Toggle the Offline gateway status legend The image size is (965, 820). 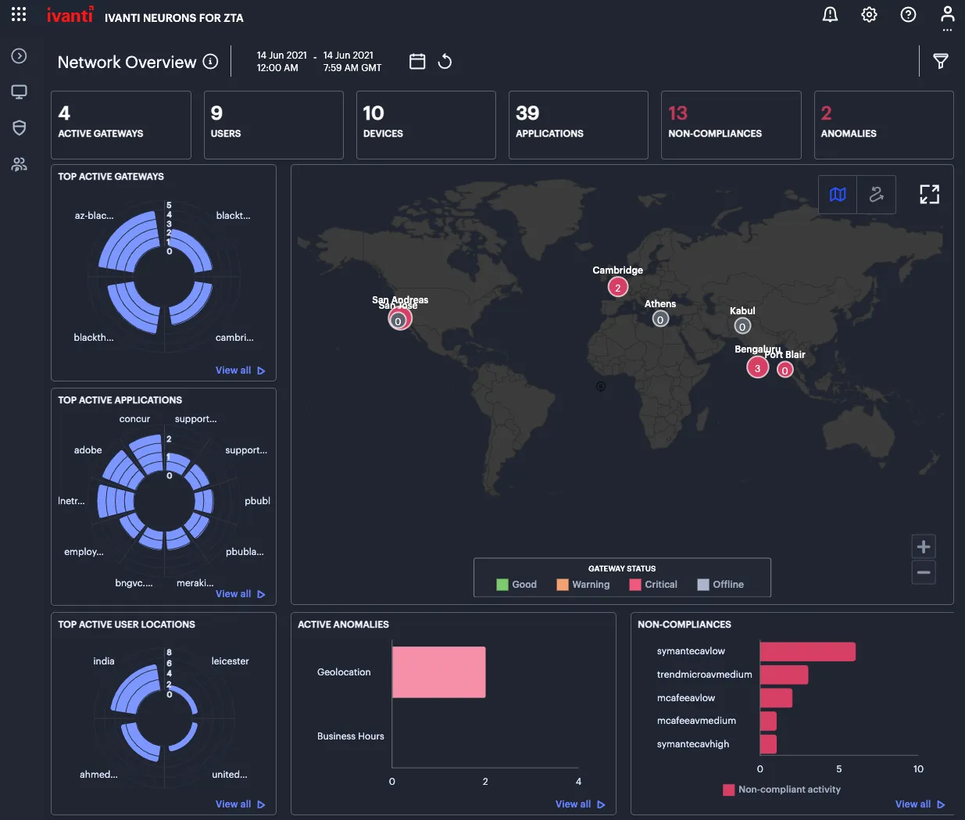coord(720,585)
